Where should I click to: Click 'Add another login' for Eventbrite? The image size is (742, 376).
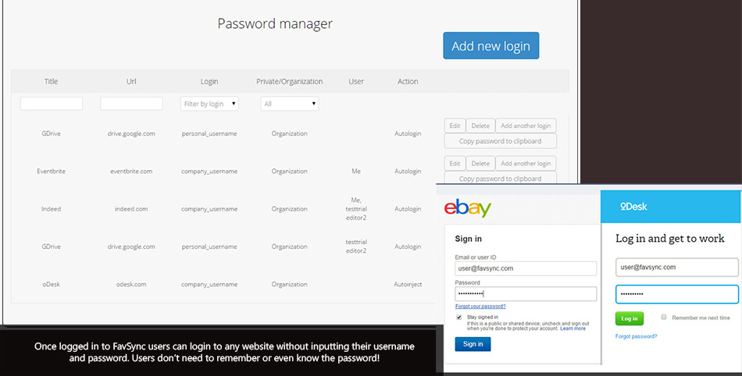tap(526, 164)
